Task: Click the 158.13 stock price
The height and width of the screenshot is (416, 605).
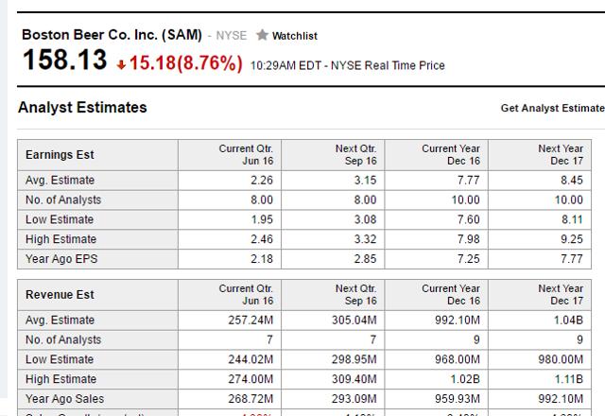Action: pyautogui.click(x=65, y=60)
